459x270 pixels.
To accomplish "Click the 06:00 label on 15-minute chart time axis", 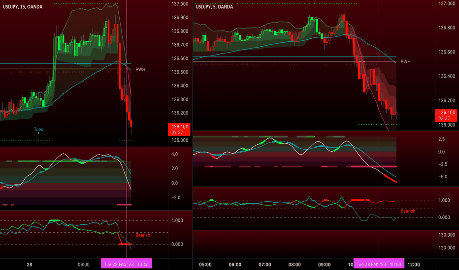I will tap(83, 265).
